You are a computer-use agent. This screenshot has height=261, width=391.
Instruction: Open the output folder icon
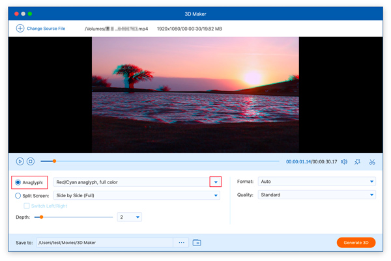197,243
